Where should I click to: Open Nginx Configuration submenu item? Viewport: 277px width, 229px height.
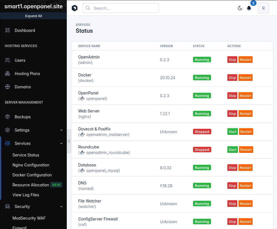(x=31, y=165)
